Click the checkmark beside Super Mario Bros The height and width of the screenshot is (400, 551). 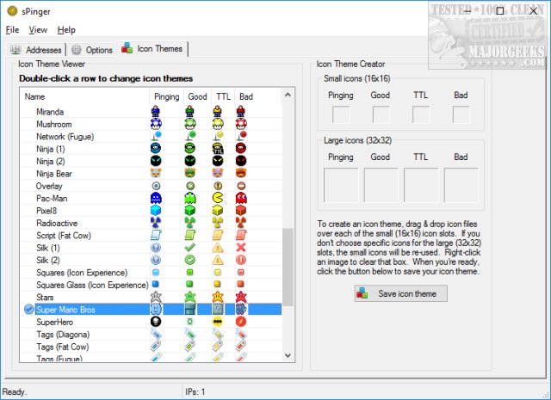coord(28,310)
